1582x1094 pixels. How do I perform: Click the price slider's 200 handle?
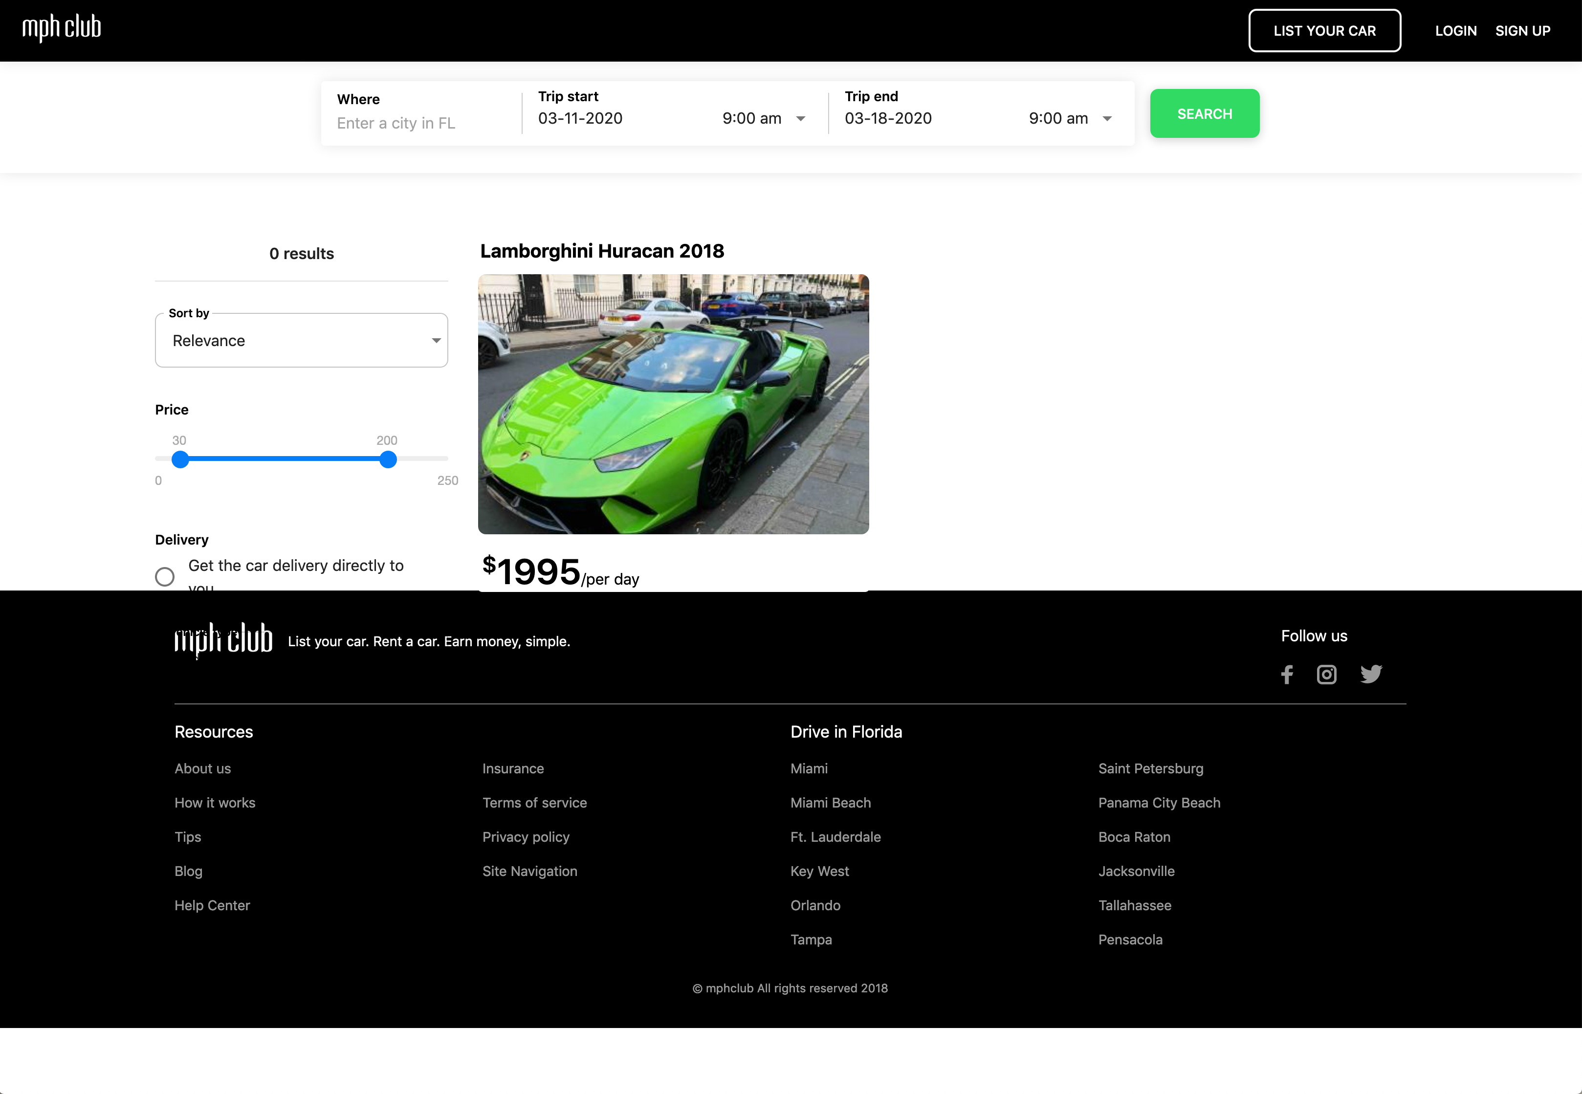(x=388, y=459)
